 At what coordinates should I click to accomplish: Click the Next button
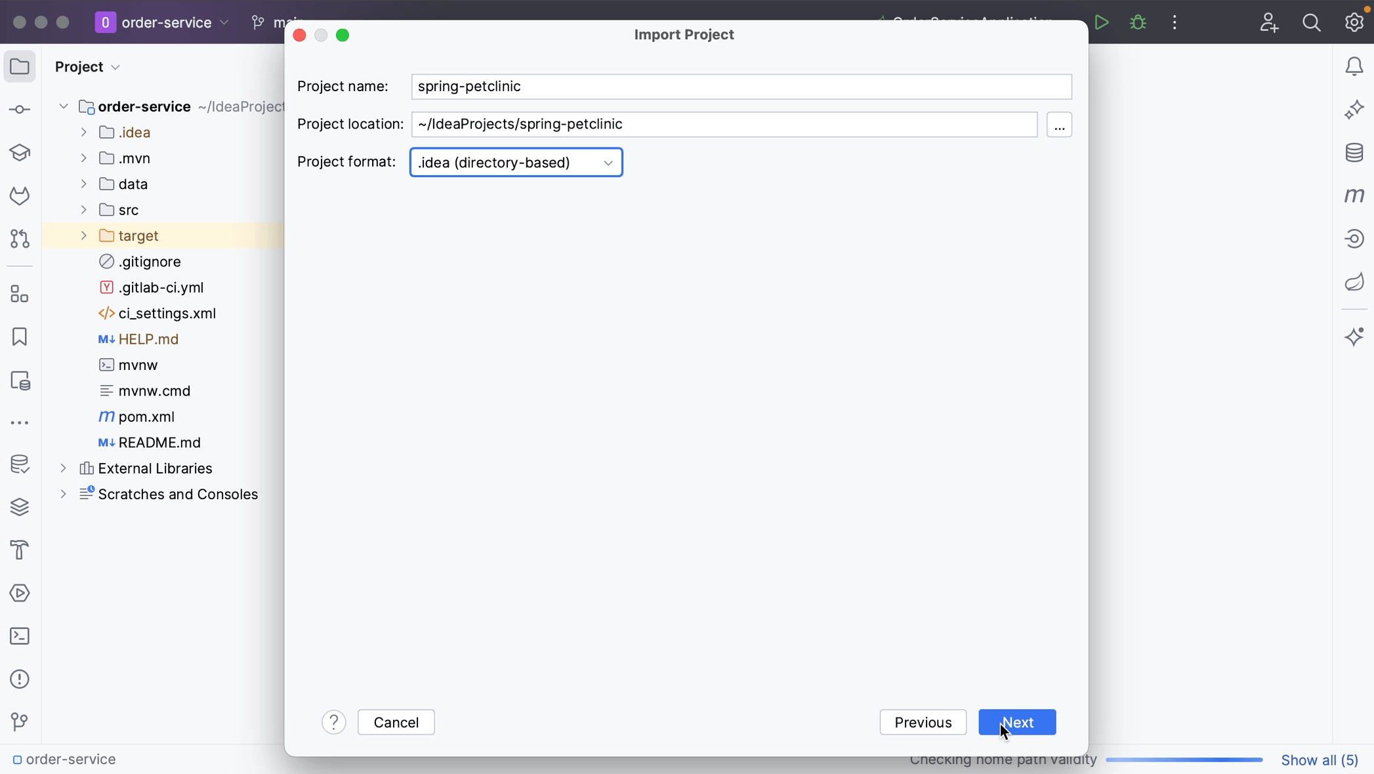pos(1016,722)
